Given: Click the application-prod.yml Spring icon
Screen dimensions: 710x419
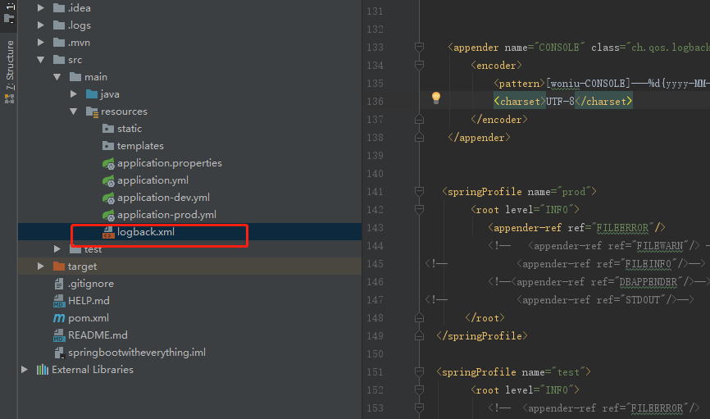Looking at the screenshot, I should click(108, 215).
